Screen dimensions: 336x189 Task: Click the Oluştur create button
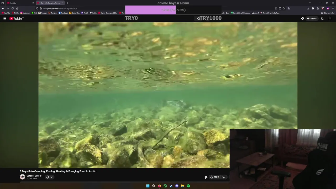pyautogui.click(x=312, y=19)
